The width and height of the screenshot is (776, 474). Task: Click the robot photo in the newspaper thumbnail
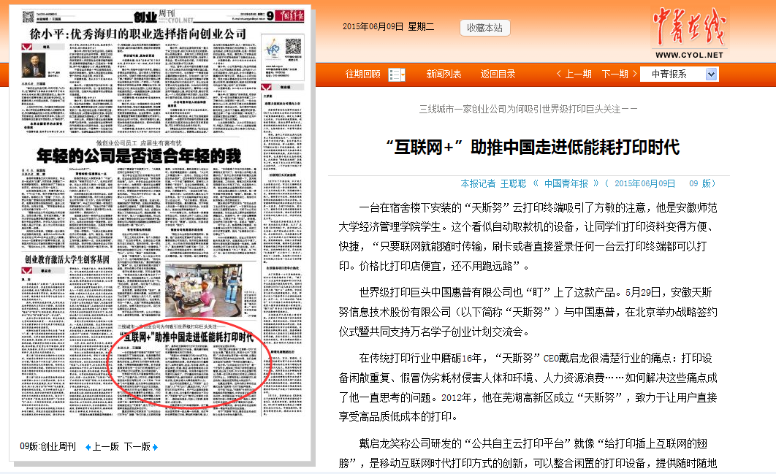(x=203, y=291)
